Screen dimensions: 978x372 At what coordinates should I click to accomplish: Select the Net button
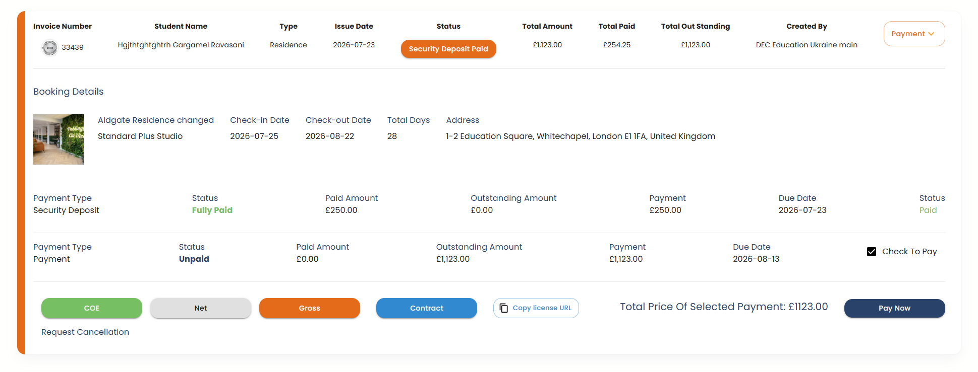point(201,308)
